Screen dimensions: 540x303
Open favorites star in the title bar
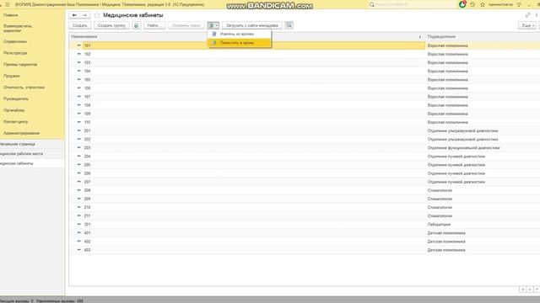(482, 4)
